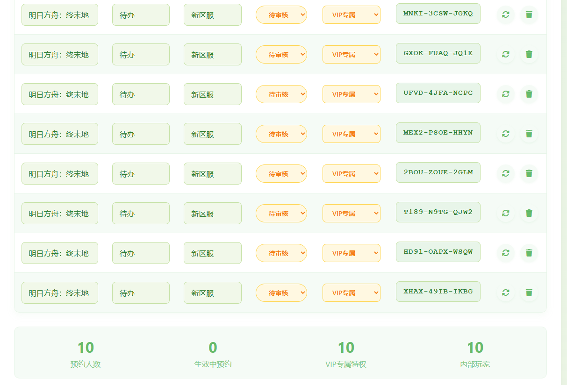567x385 pixels.
Task: Select code text XHAX-49IB-IKBG
Action: click(x=438, y=292)
